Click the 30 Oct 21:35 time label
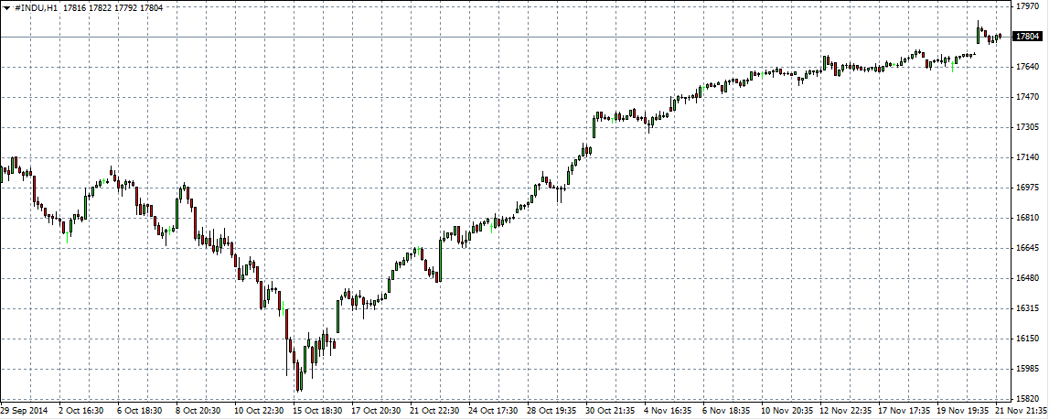 click(x=612, y=412)
